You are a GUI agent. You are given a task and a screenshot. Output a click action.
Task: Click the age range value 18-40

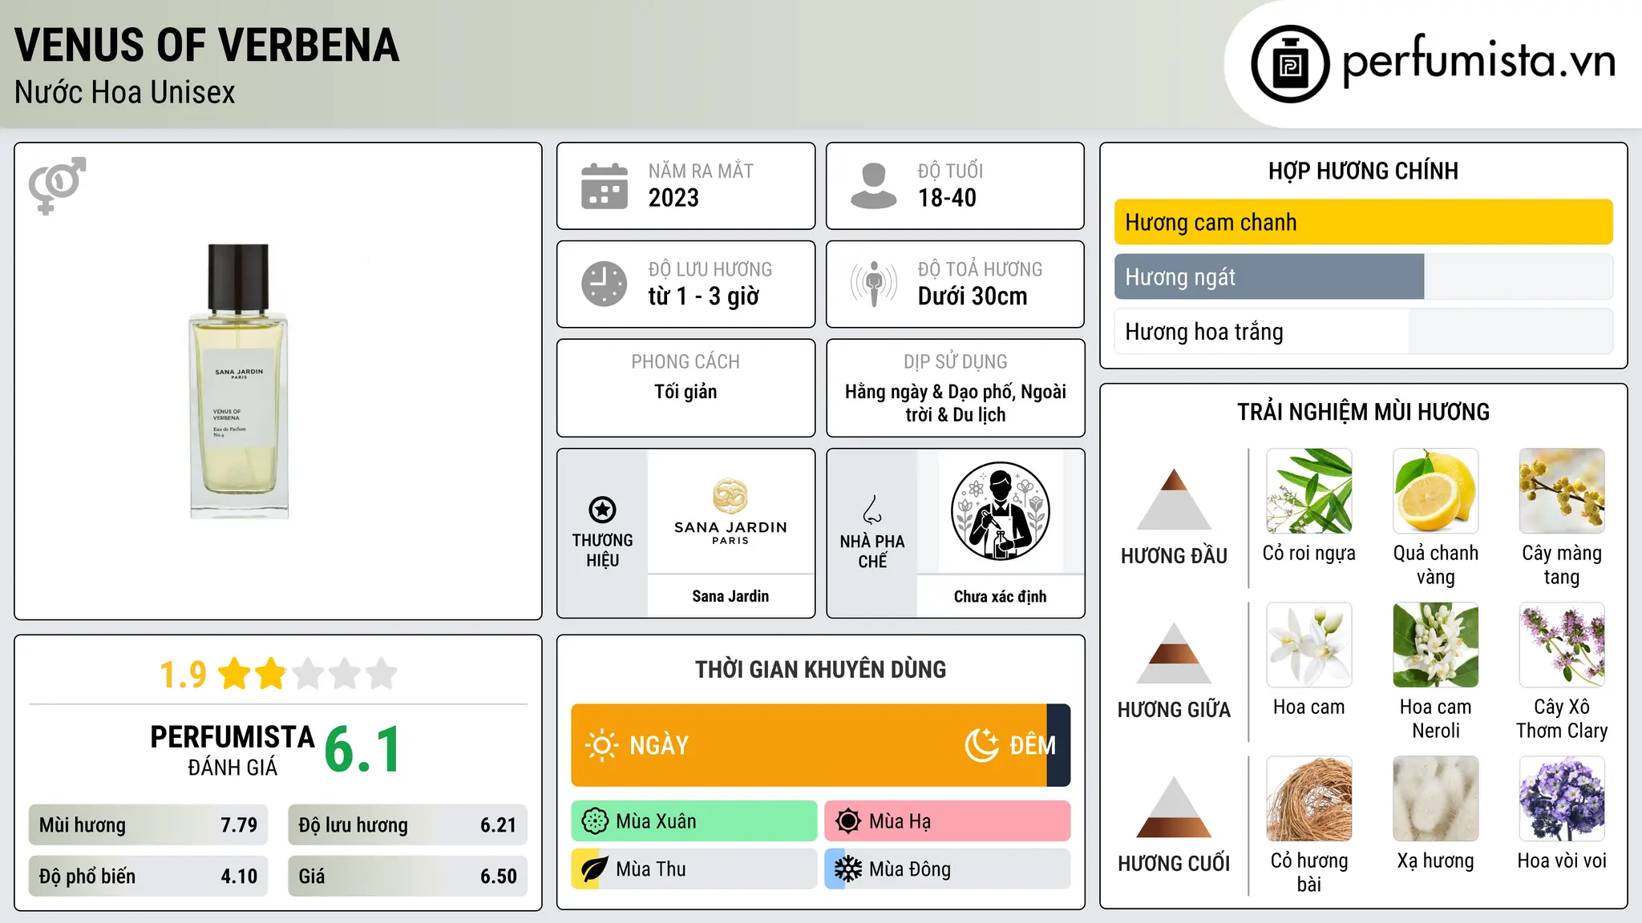947,198
